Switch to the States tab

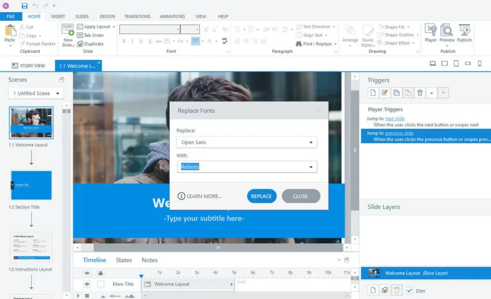[x=124, y=260]
